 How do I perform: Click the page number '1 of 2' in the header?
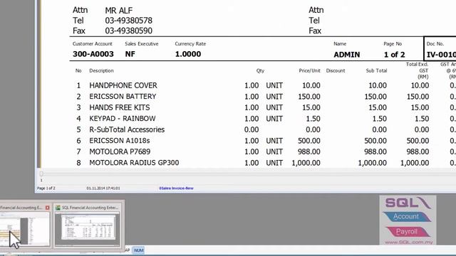point(394,55)
